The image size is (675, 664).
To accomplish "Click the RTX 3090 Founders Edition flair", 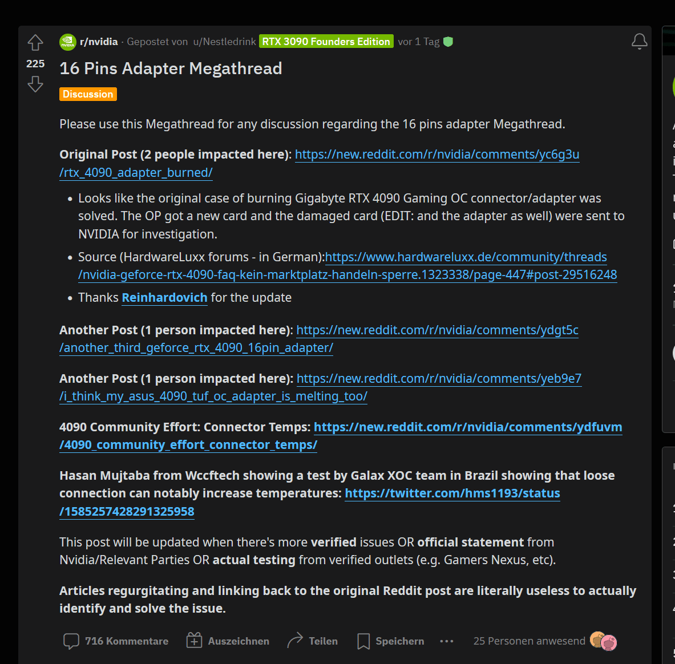I will click(x=326, y=41).
